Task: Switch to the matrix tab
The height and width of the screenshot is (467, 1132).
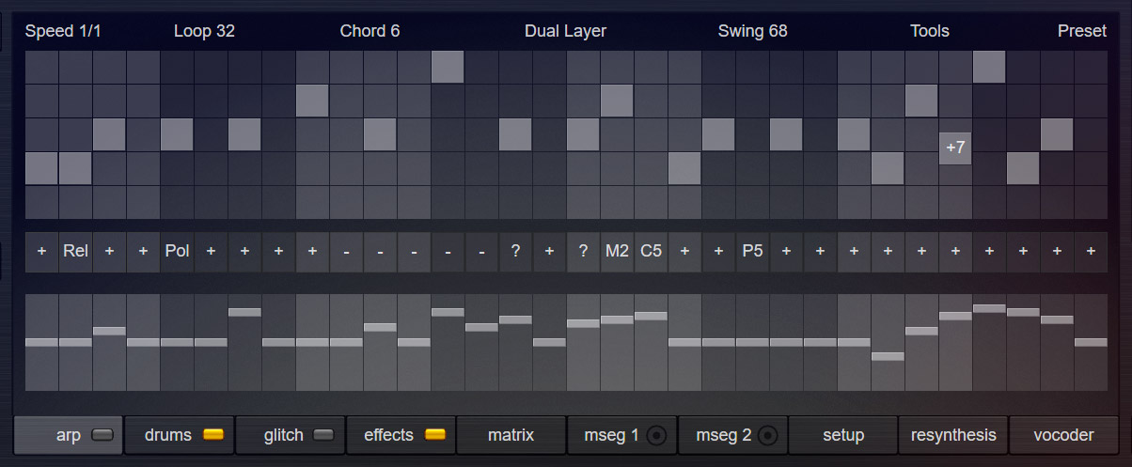Action: [511, 435]
